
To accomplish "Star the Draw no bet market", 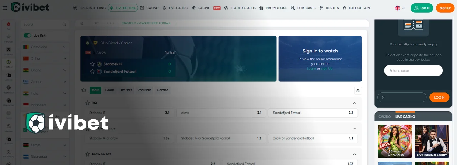I will [88, 154].
